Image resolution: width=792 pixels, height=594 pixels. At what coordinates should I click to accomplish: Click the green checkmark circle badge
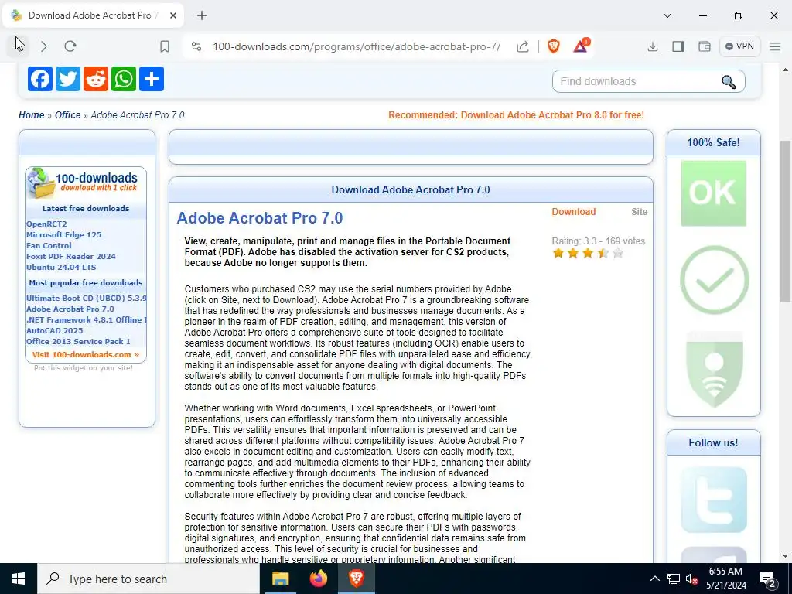[x=714, y=279]
